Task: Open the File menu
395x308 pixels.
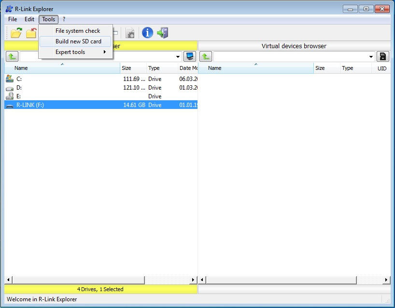Action: point(13,19)
